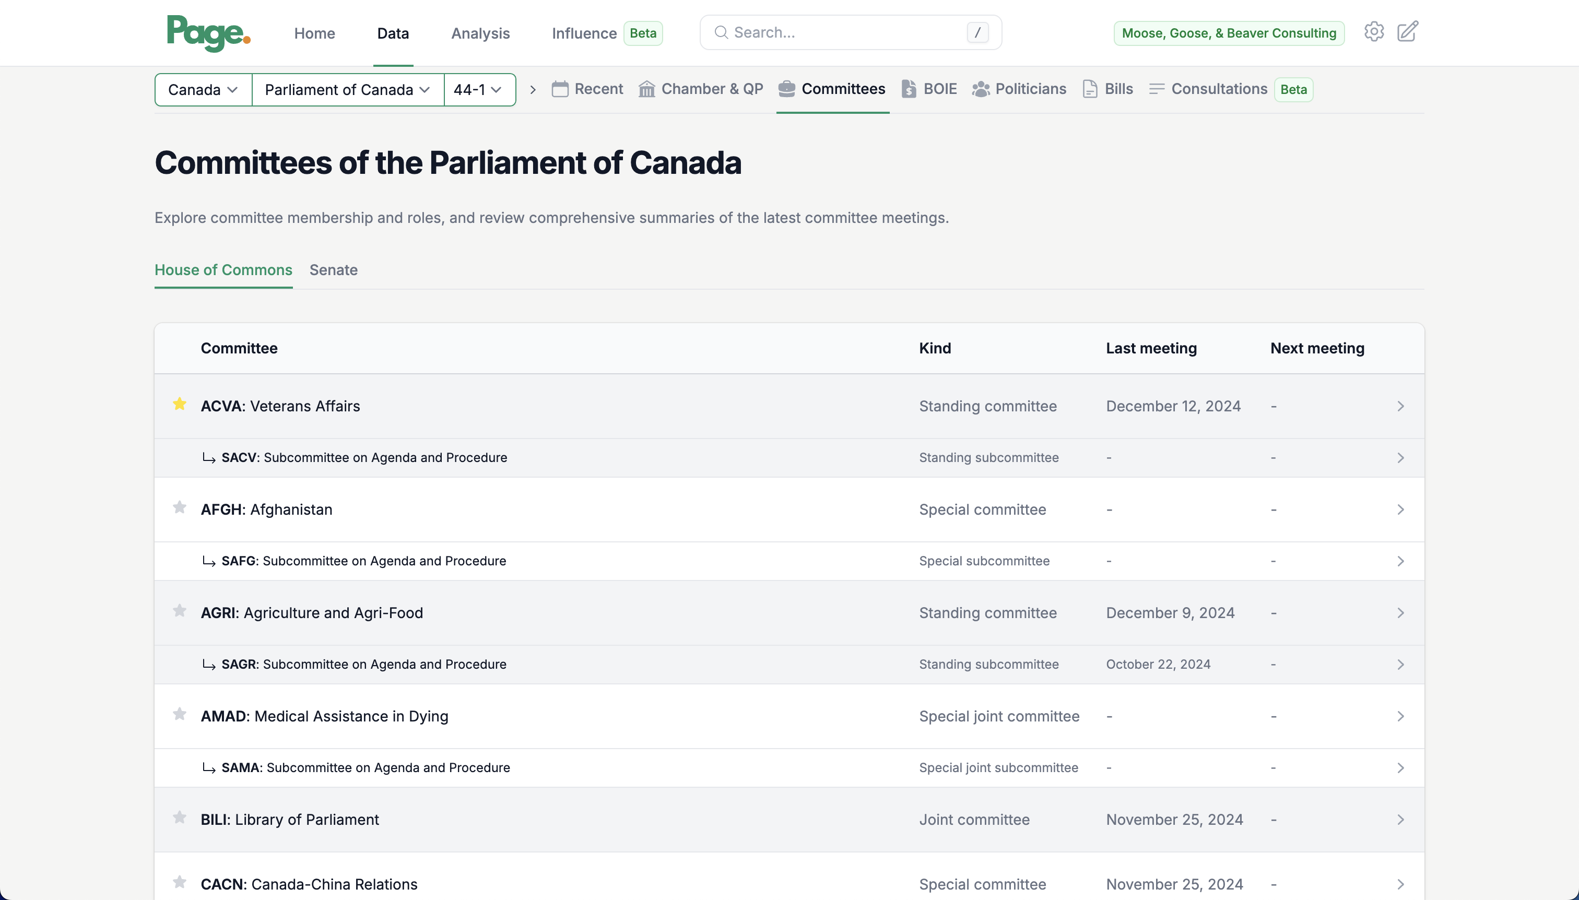Click the Bills document icon
Image resolution: width=1579 pixels, height=900 pixels.
coord(1090,89)
